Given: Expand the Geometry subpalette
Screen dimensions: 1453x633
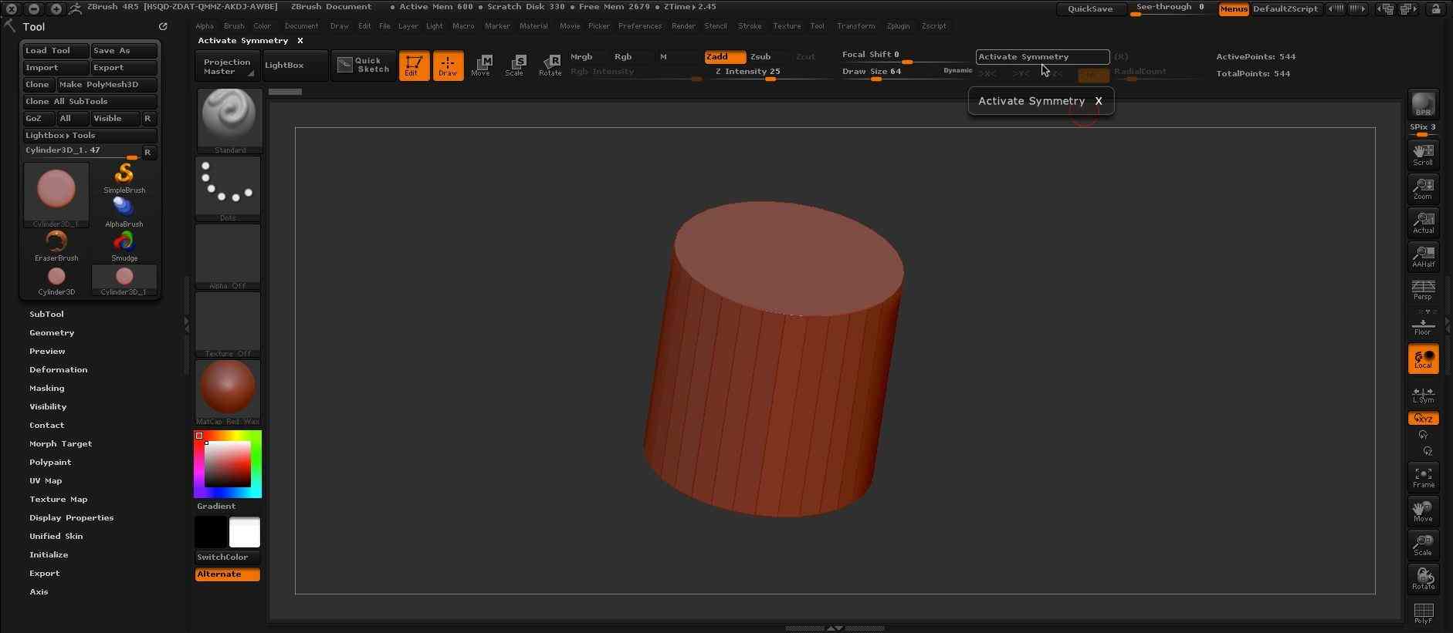Looking at the screenshot, I should [52, 333].
